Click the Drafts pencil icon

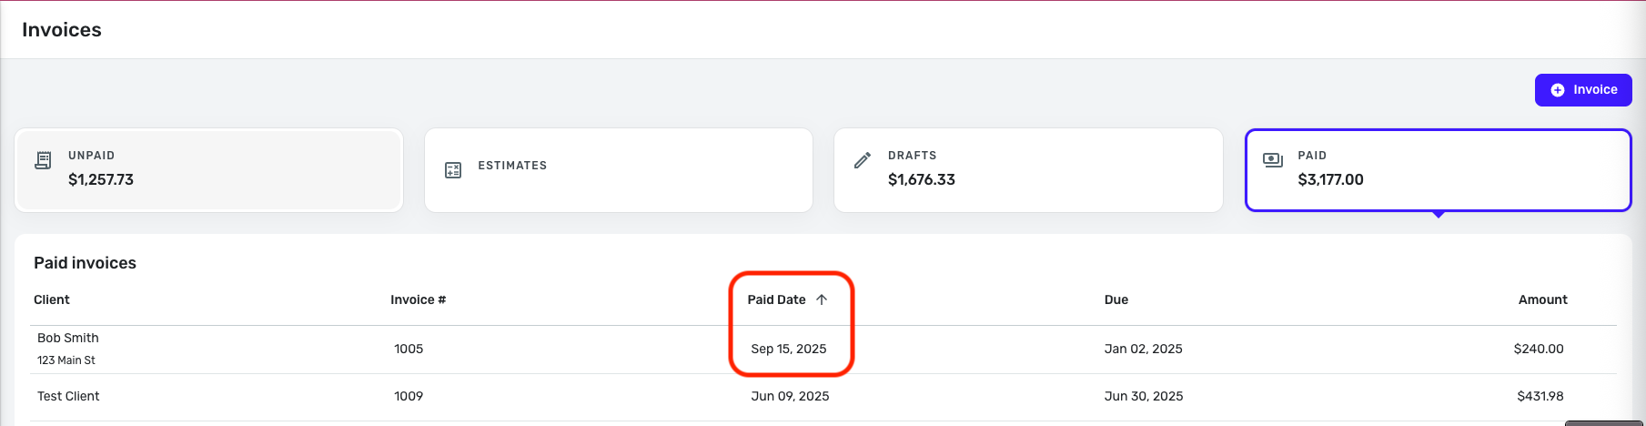(x=863, y=161)
